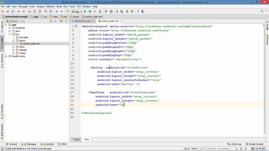269x151 pixels.
Task: Click the Undo arrow icon
Action: click(x=18, y=11)
